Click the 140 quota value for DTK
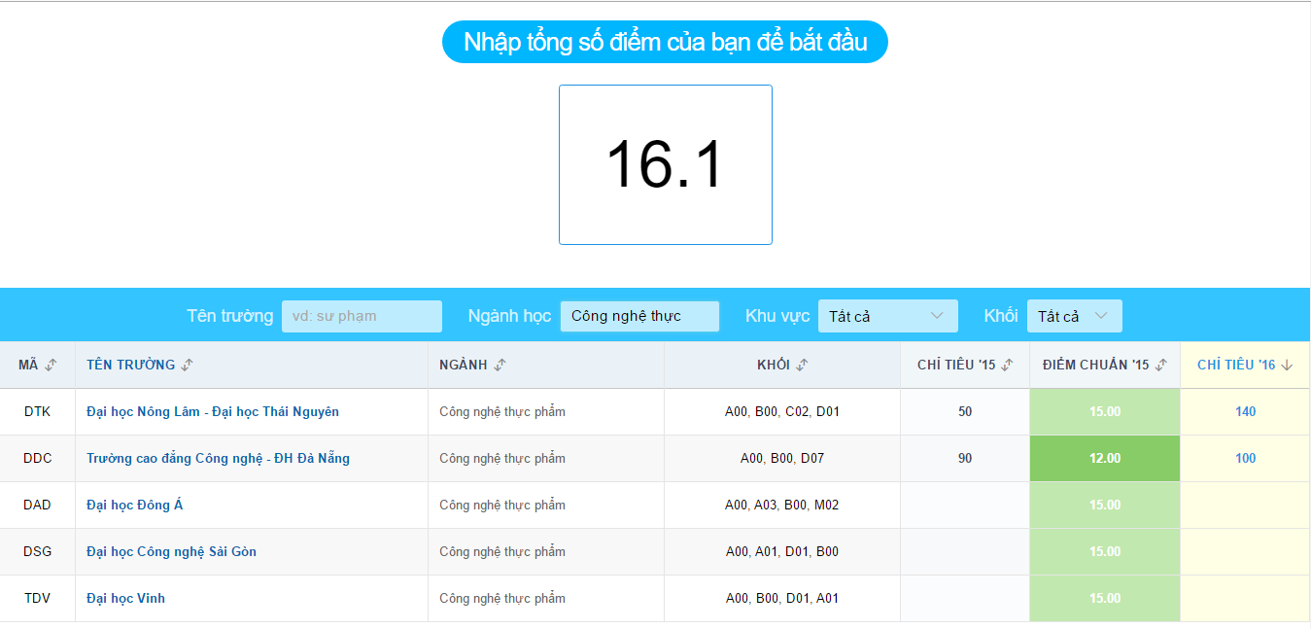Screen dimensions: 1311x629 click(1245, 411)
